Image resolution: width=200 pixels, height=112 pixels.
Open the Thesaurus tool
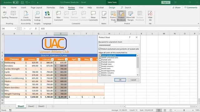tap(13, 15)
